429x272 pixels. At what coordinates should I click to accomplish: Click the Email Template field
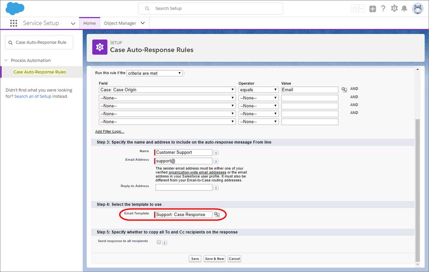pos(183,215)
